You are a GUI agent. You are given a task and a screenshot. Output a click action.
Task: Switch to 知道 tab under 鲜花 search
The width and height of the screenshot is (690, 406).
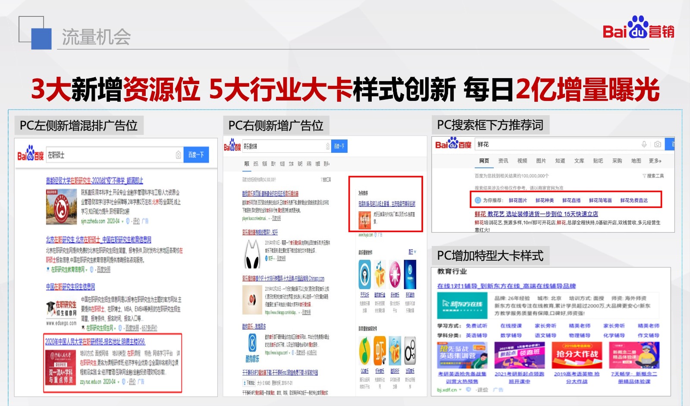[560, 161]
